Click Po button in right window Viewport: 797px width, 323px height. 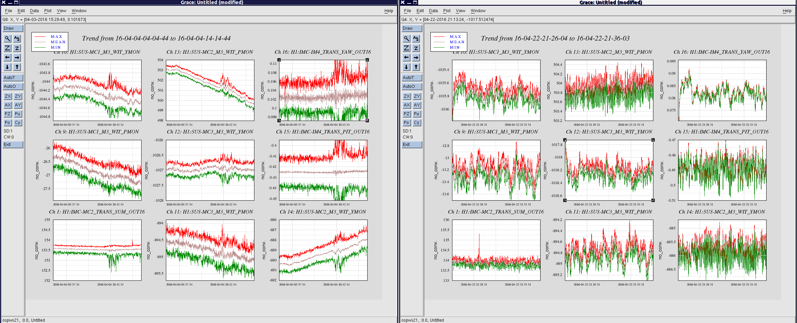point(406,123)
